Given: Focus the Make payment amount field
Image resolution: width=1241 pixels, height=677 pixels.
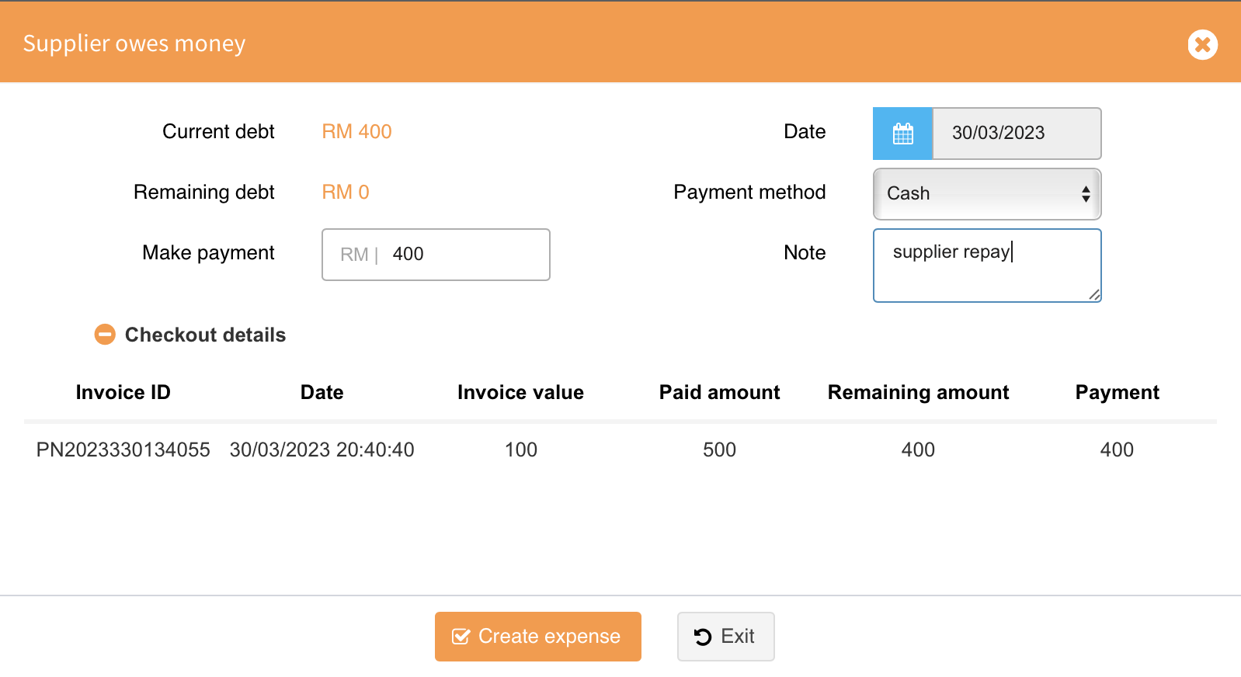Looking at the screenshot, I should click(x=466, y=255).
